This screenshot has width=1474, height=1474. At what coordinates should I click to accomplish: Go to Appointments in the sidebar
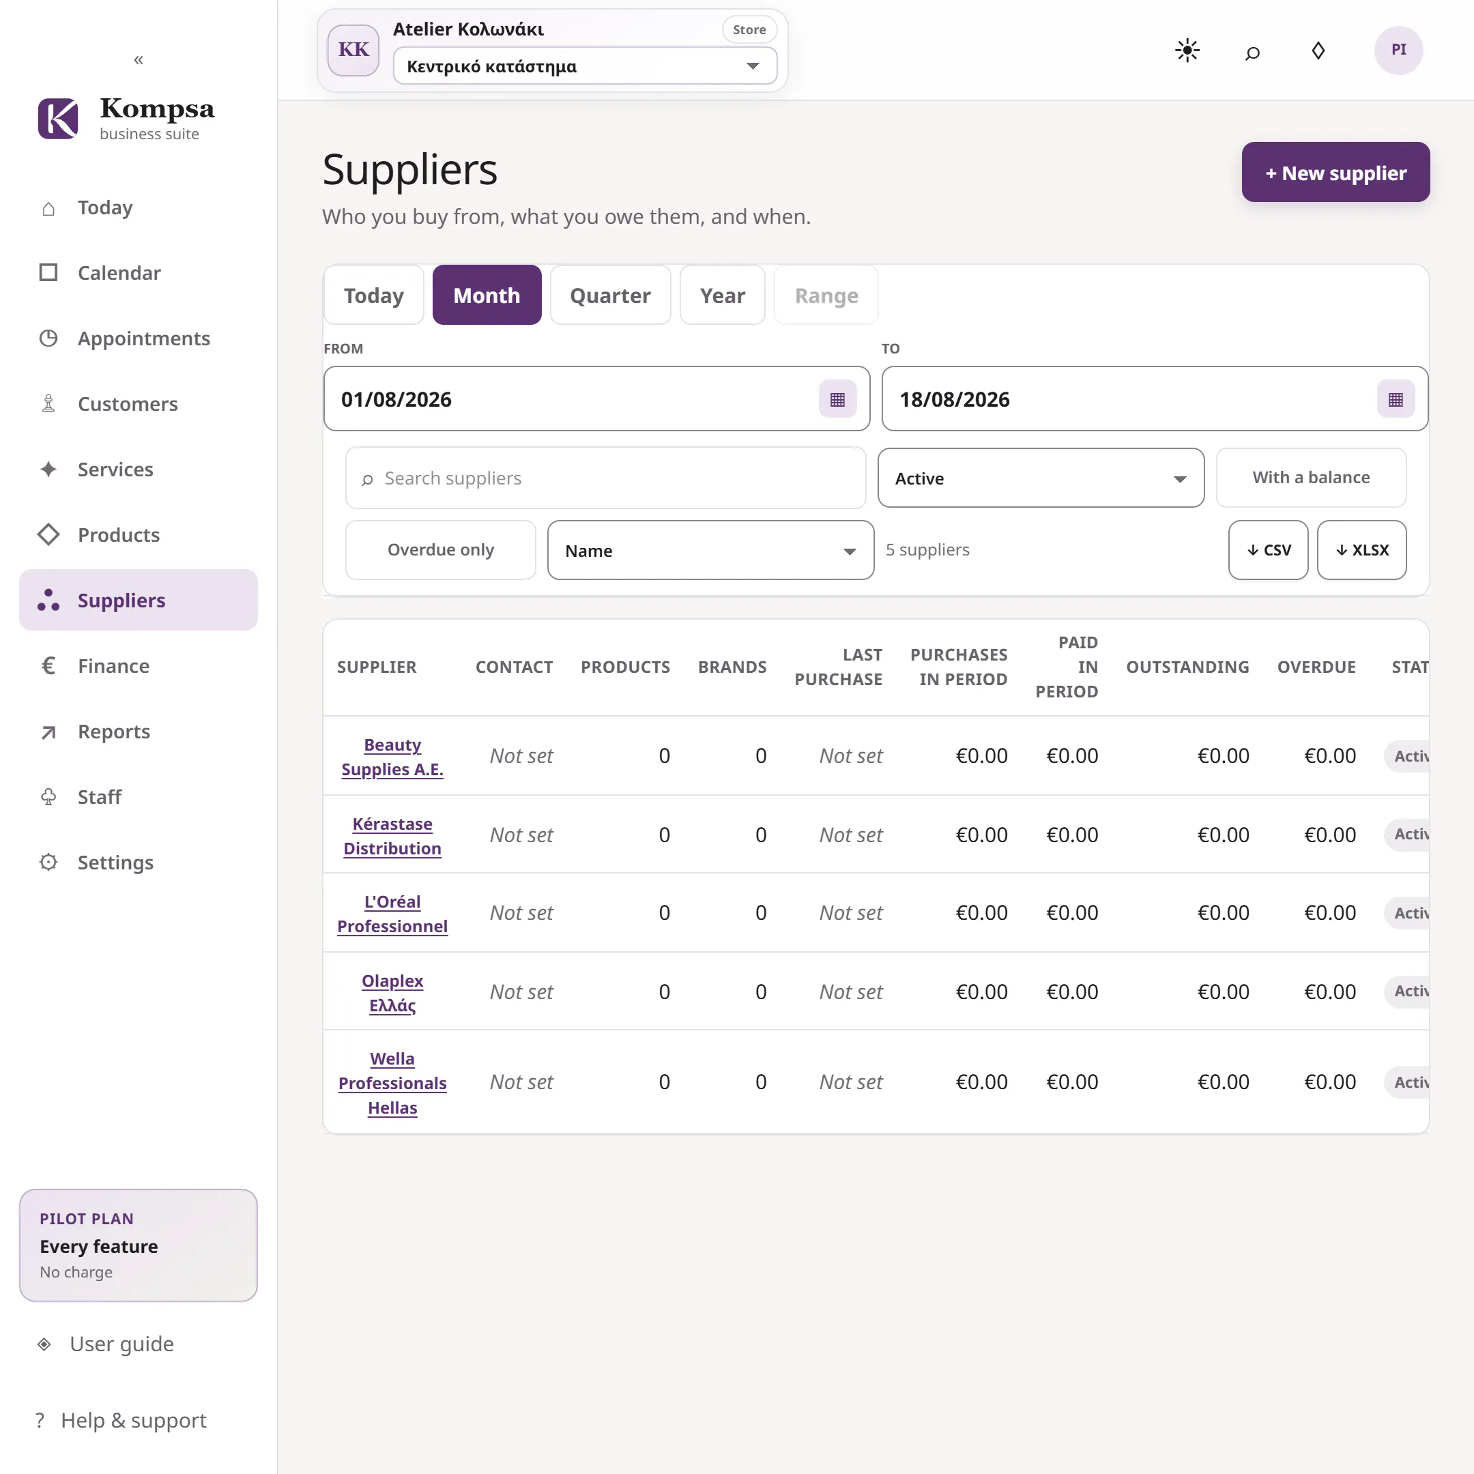tap(138, 338)
